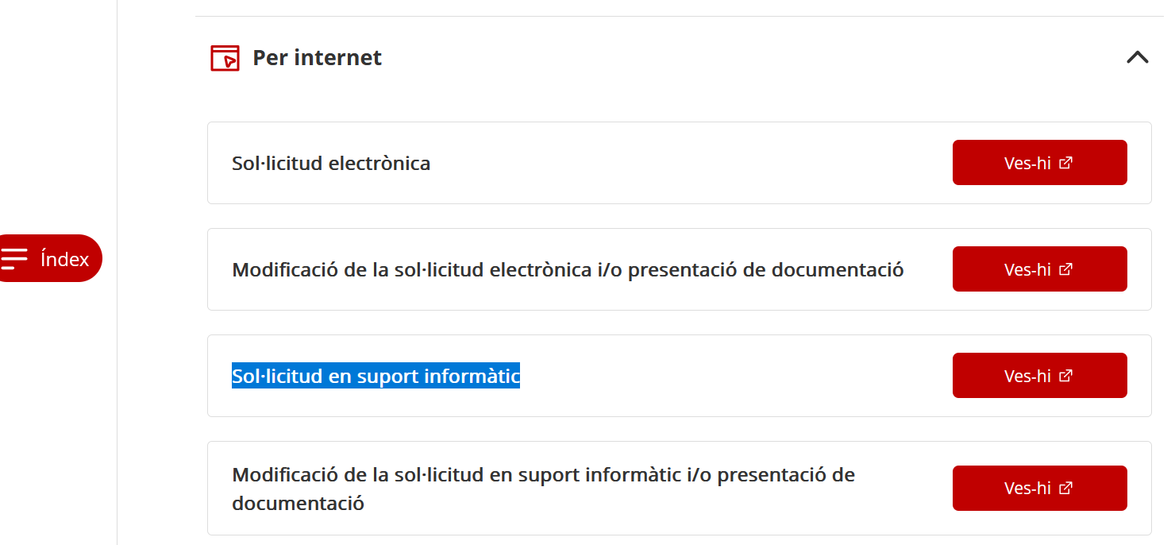Viewport: 1175px width, 545px height.
Task: Click the Sol·licitud electrònica title text
Action: [331, 164]
